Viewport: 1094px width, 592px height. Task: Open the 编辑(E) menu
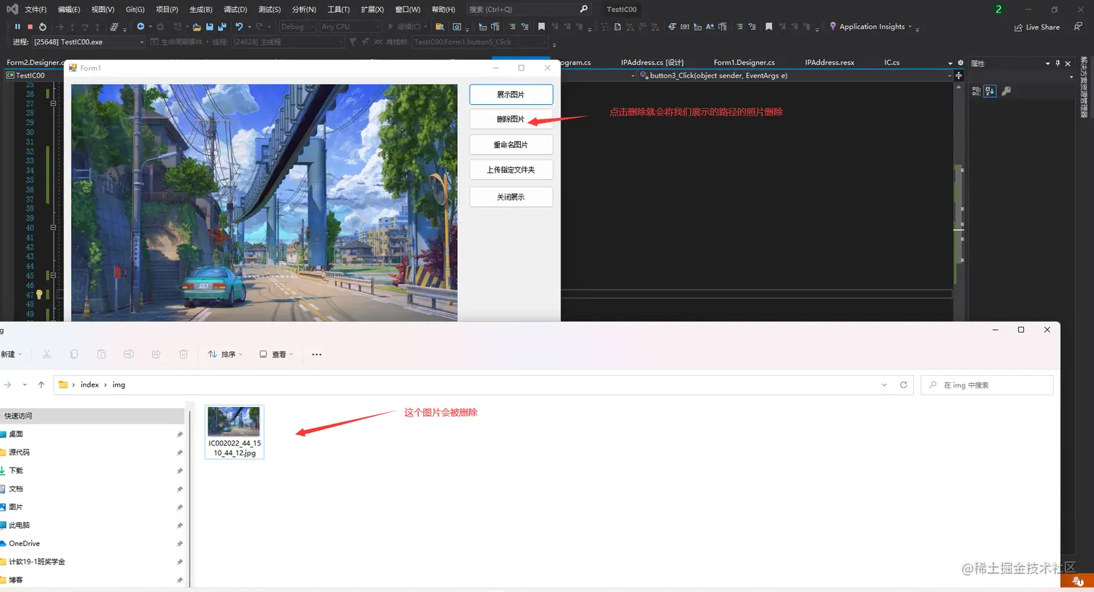point(69,9)
